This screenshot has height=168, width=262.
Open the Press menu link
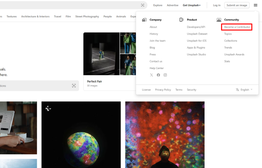(152, 54)
